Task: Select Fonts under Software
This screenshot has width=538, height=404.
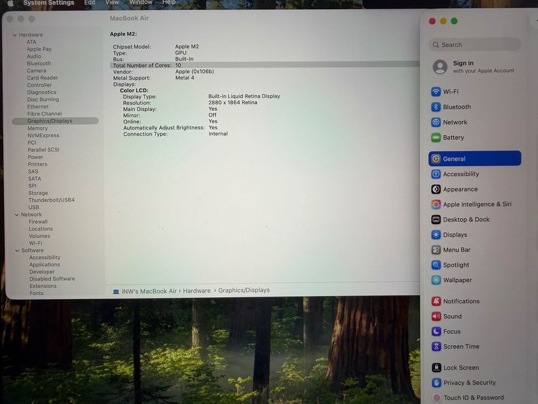Action: click(36, 293)
